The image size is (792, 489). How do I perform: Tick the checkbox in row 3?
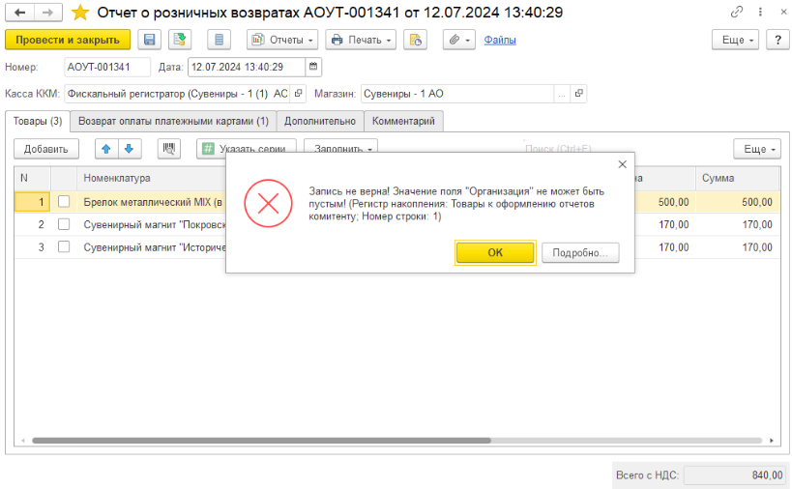coord(64,247)
